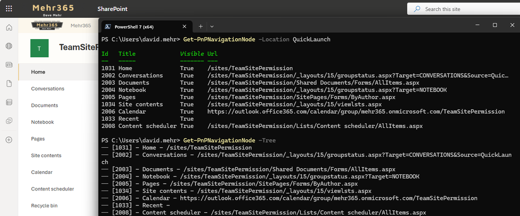This screenshot has height=216, width=520.
Task: Click the '[2006] - Calendar' tree output line
Action: tap(289, 198)
